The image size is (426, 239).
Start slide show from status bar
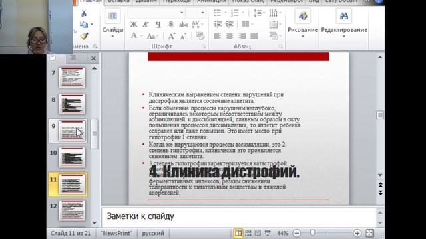268,233
